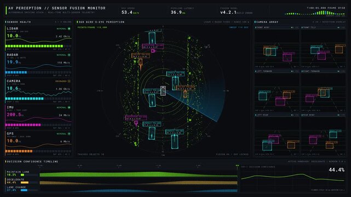Image resolution: width=351 pixels, height=197 pixels.
Task: Click the IMU 200.5 Hz rate value
Action: click(x=15, y=114)
